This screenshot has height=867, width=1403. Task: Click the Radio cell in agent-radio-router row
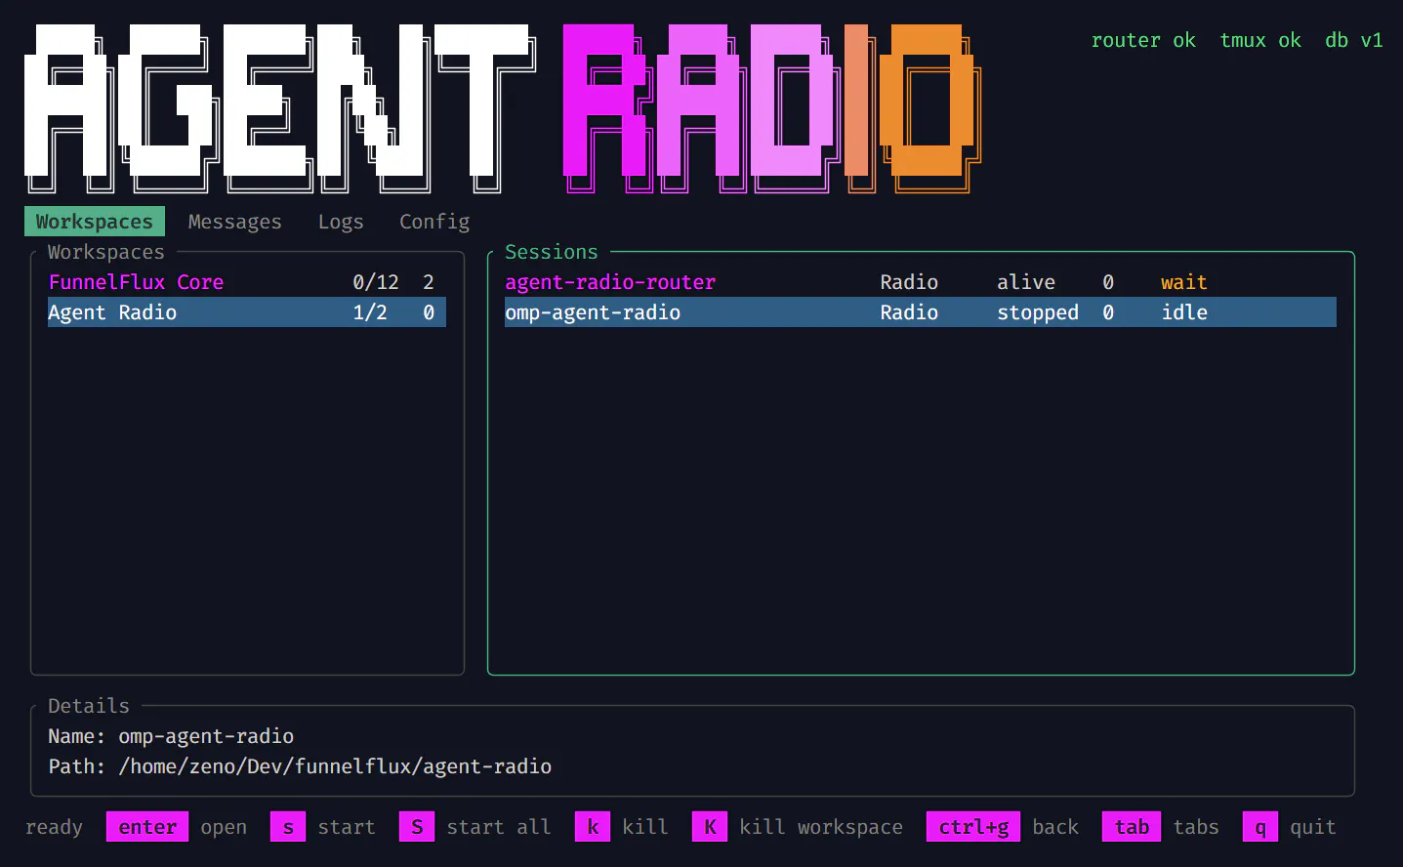pos(909,282)
